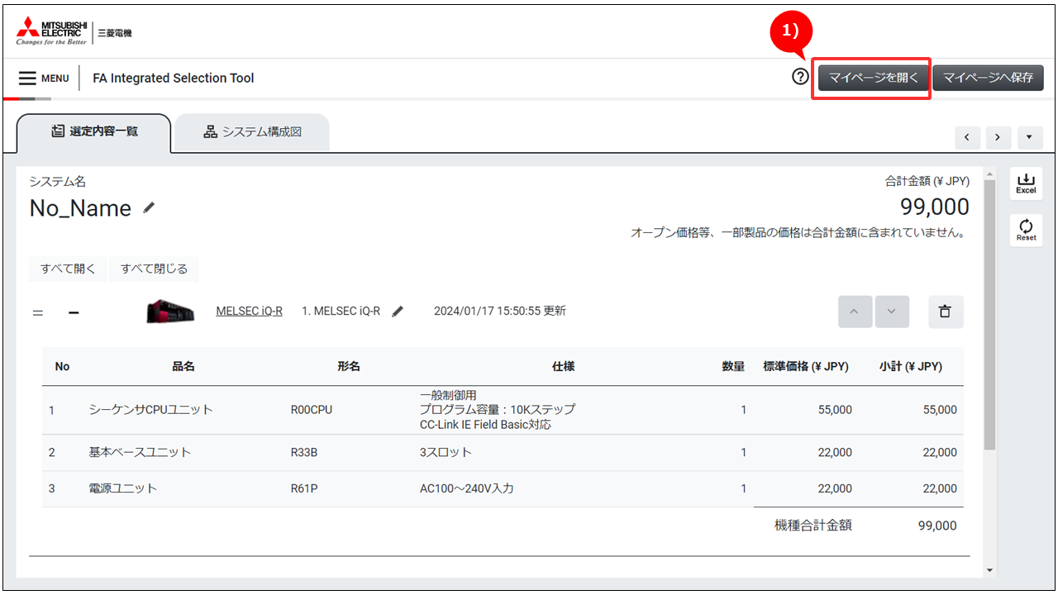Screen dimensions: 1058x595
Task: Edit the system name with pencil icon
Action: 149,208
